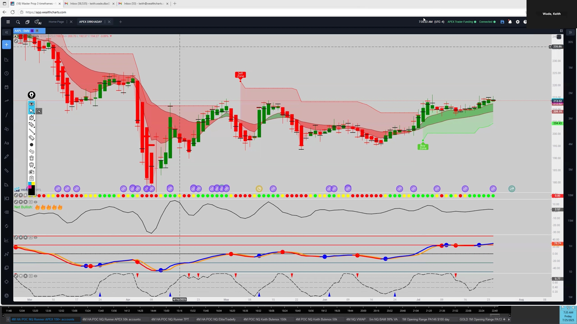Open the price scale dropdown box icon
This screenshot has height=324, width=577.
pyautogui.click(x=559, y=37)
